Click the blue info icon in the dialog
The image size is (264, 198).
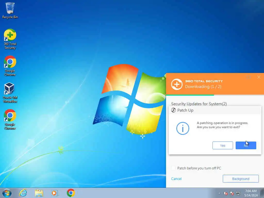coord(183,128)
